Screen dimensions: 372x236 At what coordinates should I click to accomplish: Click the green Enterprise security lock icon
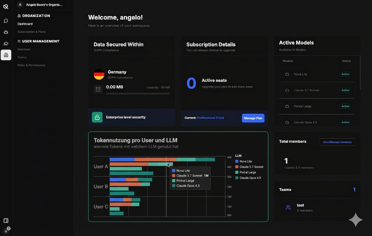click(97, 117)
